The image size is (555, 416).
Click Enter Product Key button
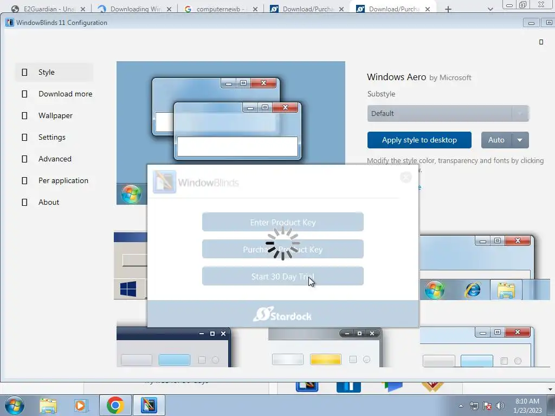pos(282,222)
